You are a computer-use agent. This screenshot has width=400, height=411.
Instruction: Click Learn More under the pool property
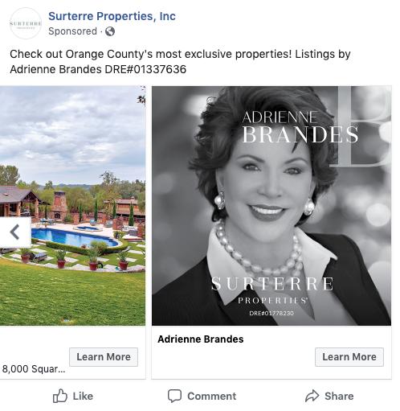coord(104,357)
